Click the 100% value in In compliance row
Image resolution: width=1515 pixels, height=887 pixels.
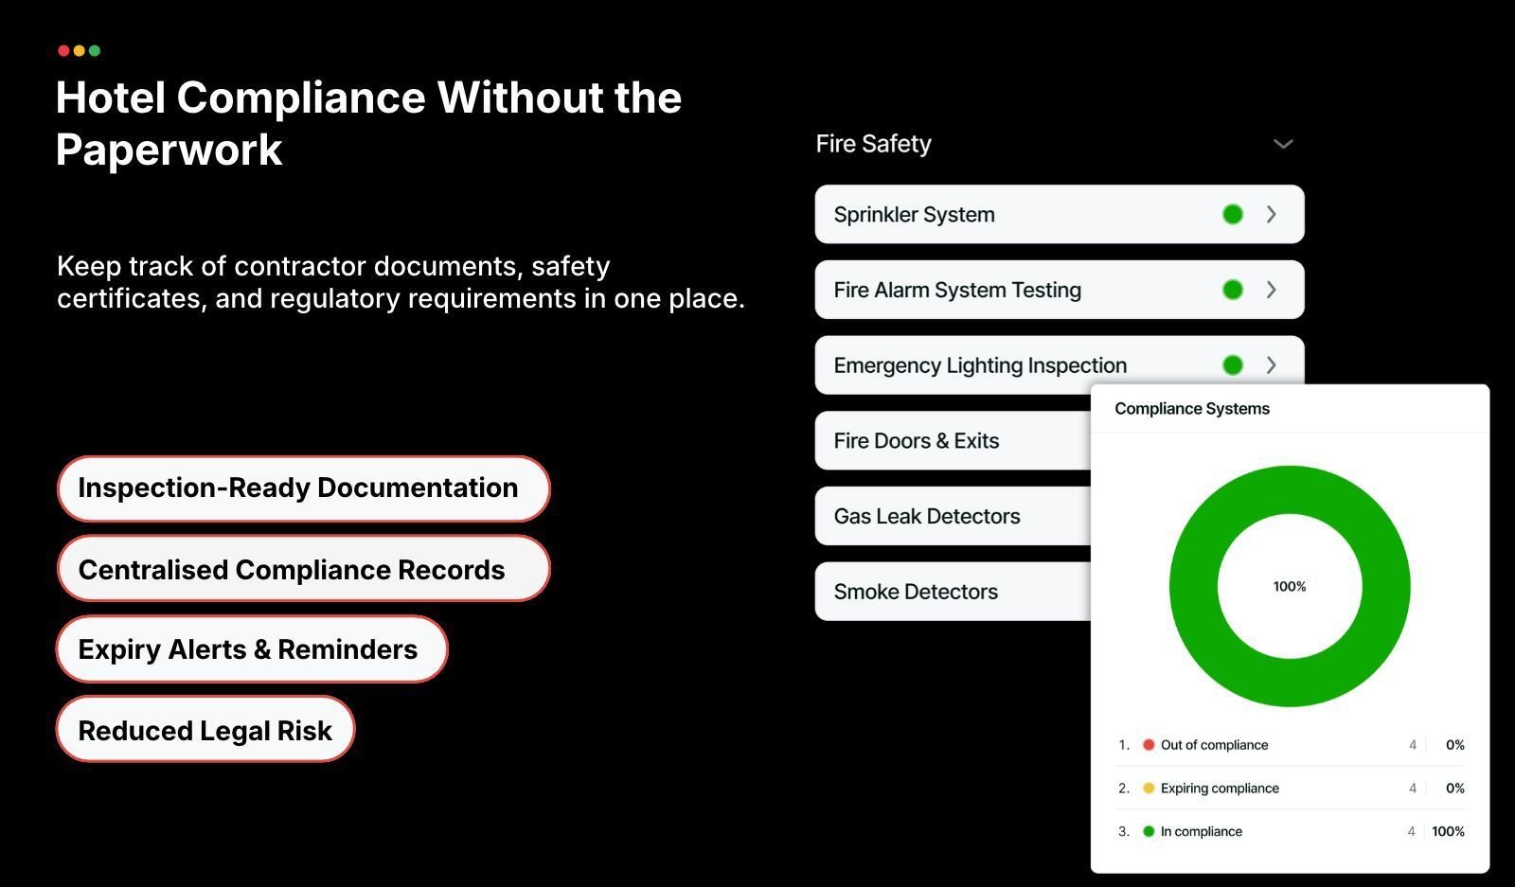pyautogui.click(x=1448, y=832)
